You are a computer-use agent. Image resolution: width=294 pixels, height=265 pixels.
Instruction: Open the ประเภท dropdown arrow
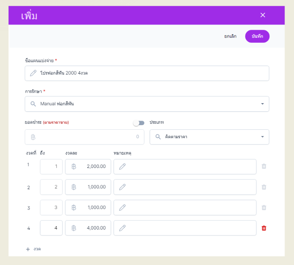click(262, 137)
